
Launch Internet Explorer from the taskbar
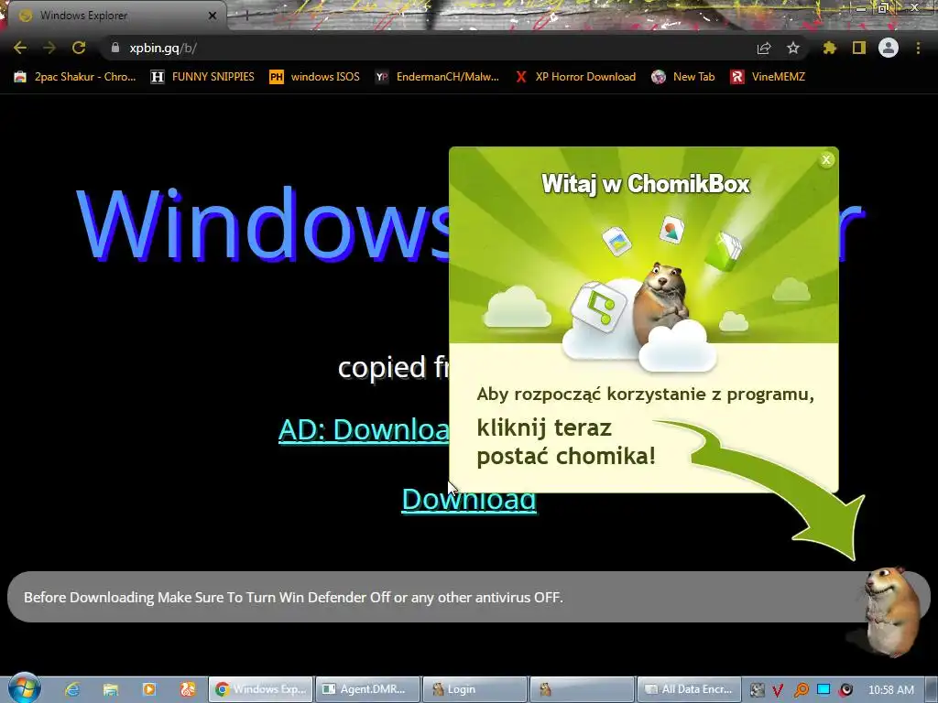pyautogui.click(x=72, y=689)
